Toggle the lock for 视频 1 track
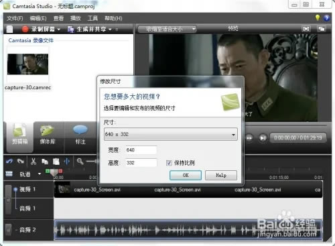The width and height of the screenshot is (335, 246). [9, 200]
